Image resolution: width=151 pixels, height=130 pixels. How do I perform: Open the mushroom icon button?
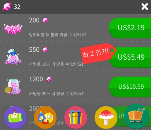click(x=106, y=117)
